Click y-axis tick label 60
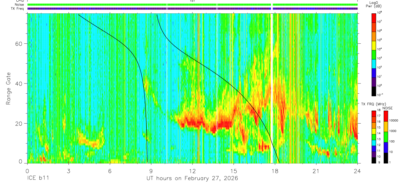 (x=19, y=44)
